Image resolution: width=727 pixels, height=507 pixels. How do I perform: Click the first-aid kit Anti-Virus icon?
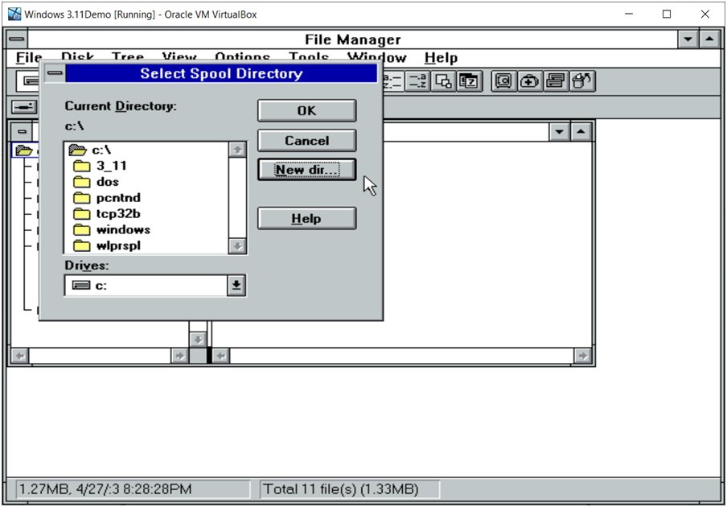point(529,81)
